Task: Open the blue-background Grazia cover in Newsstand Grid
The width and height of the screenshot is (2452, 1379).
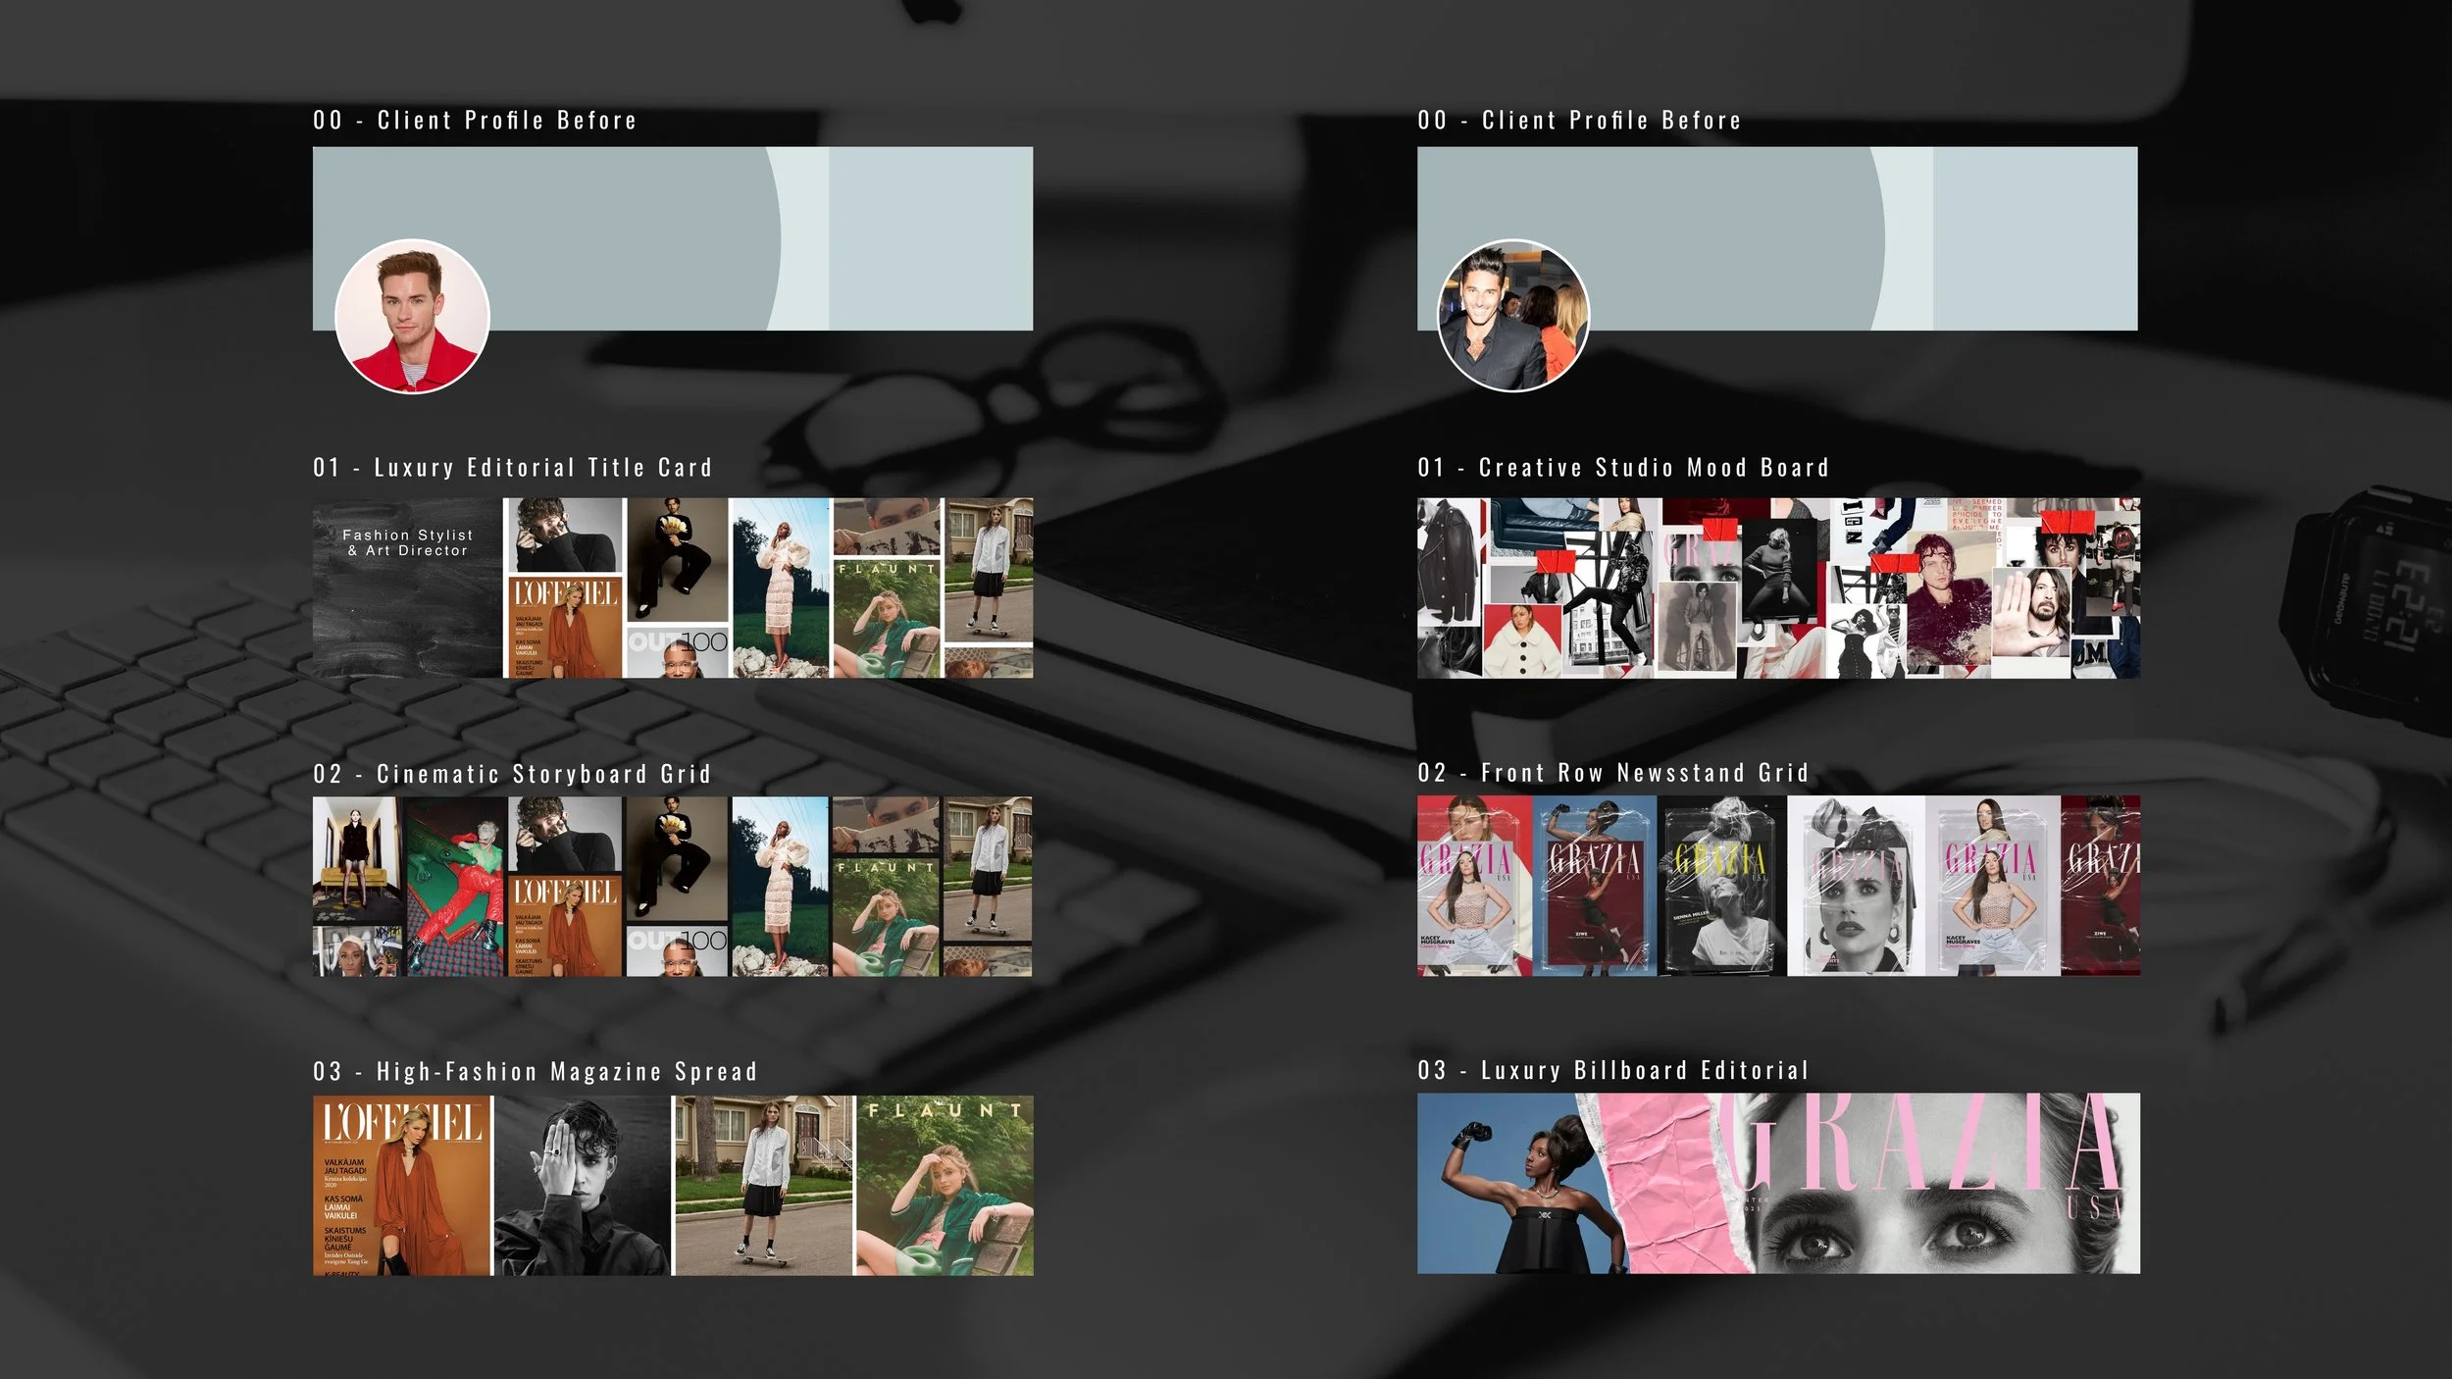Action: point(1595,886)
